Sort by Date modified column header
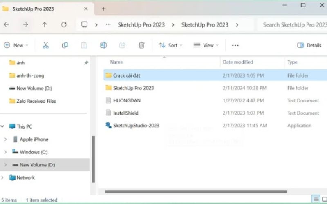 tap(238, 62)
